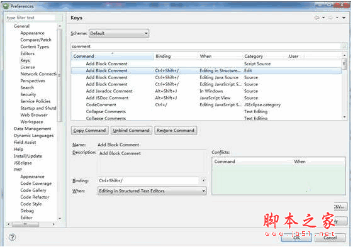
Task: Click the arrow button beside Binding field
Action: (203, 180)
